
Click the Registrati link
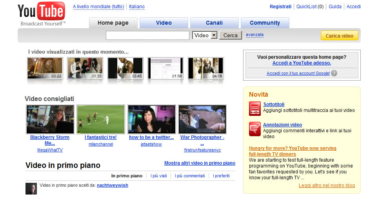pos(281,7)
